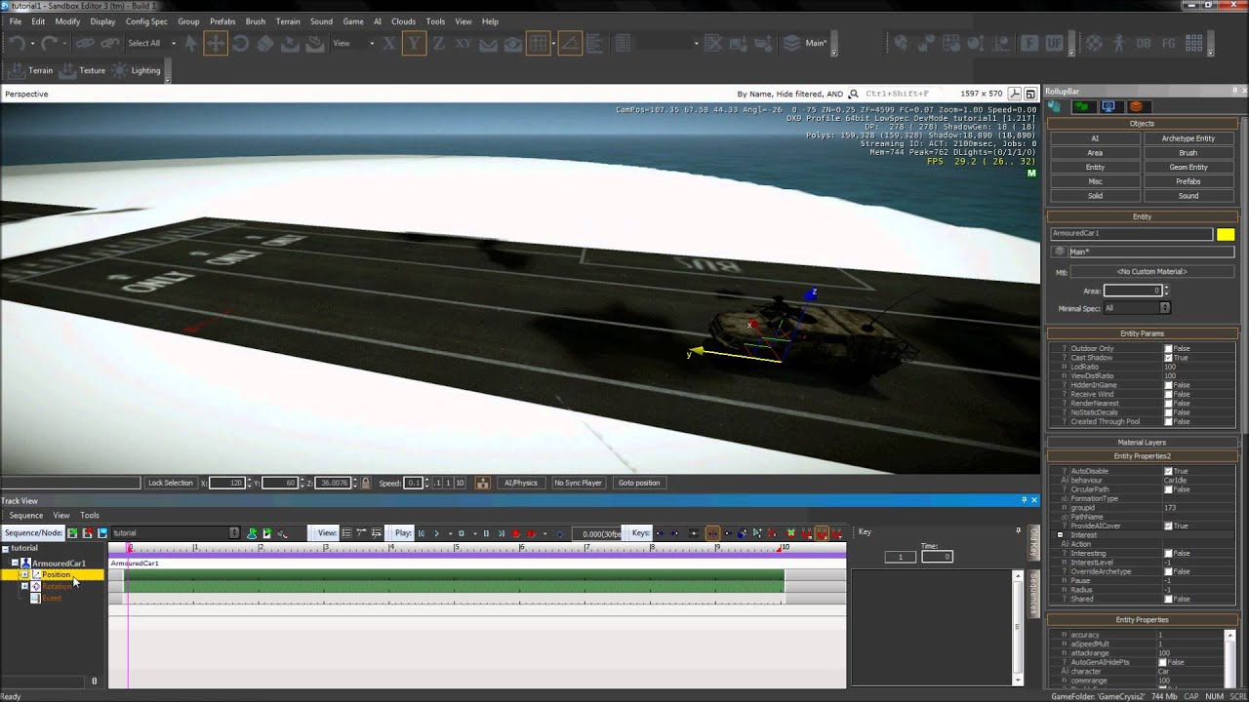Click the Geom Entity button
Image resolution: width=1249 pixels, height=702 pixels.
1188,168
